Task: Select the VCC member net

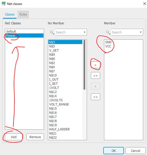Action: (x=108, y=46)
